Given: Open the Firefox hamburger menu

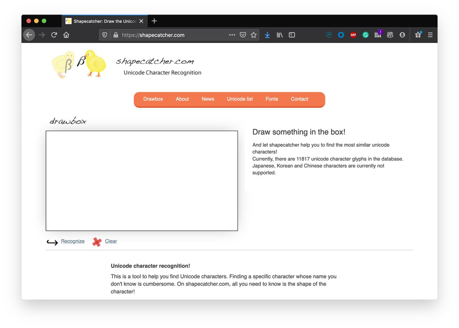Looking at the screenshot, I should coord(430,35).
